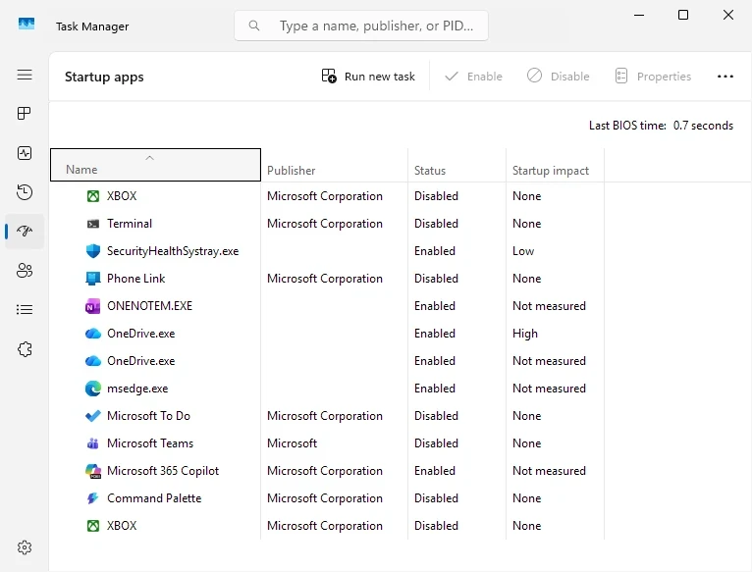Click the msedge.exe Edge icon
752x572 pixels.
click(93, 389)
